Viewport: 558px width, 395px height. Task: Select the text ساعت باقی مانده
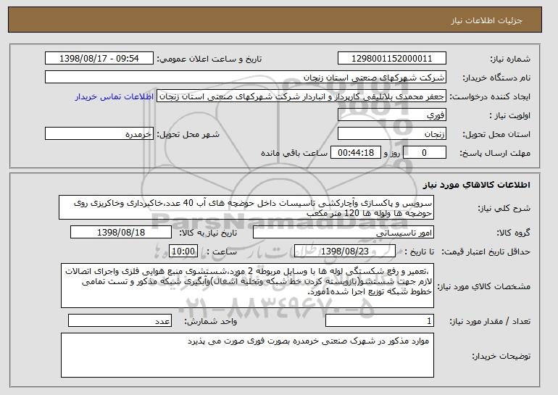(x=294, y=153)
